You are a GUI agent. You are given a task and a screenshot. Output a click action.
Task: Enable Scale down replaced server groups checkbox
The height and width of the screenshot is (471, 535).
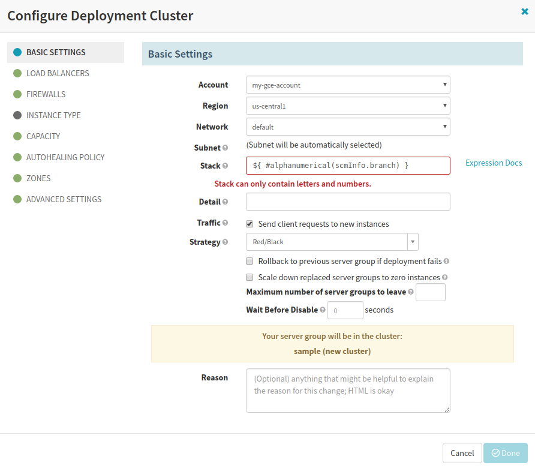(250, 278)
